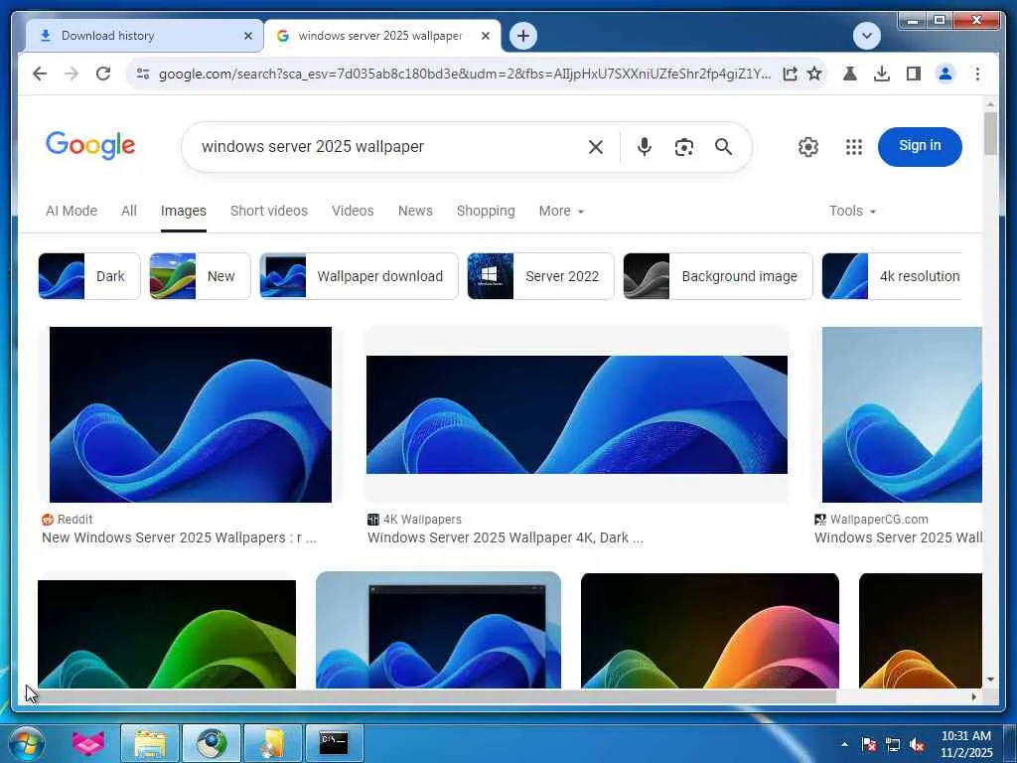1017x763 pixels.
Task: Filter by 4k resolution chip
Action: pyautogui.click(x=891, y=276)
